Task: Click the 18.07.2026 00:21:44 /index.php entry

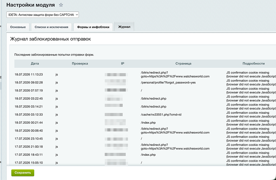Action: (148, 123)
